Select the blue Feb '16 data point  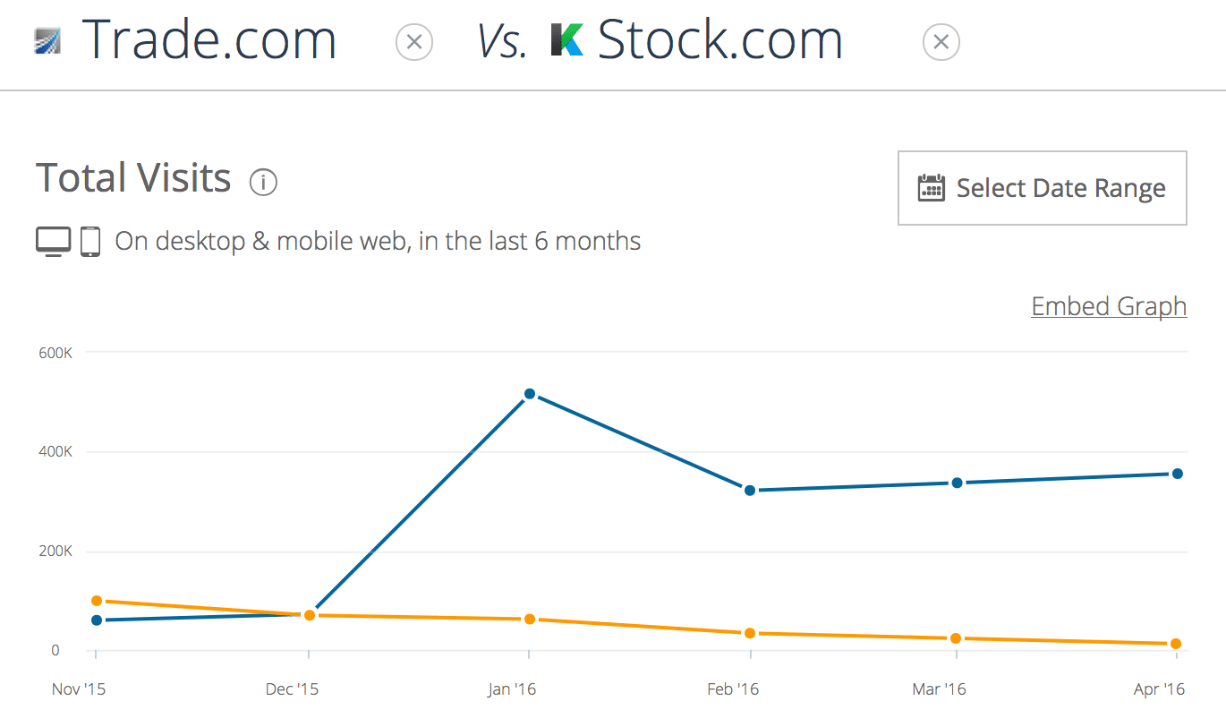pyautogui.click(x=750, y=491)
